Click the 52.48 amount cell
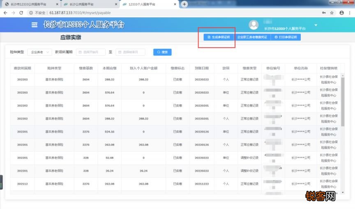The image size is (355, 209). pyautogui.click(x=110, y=158)
